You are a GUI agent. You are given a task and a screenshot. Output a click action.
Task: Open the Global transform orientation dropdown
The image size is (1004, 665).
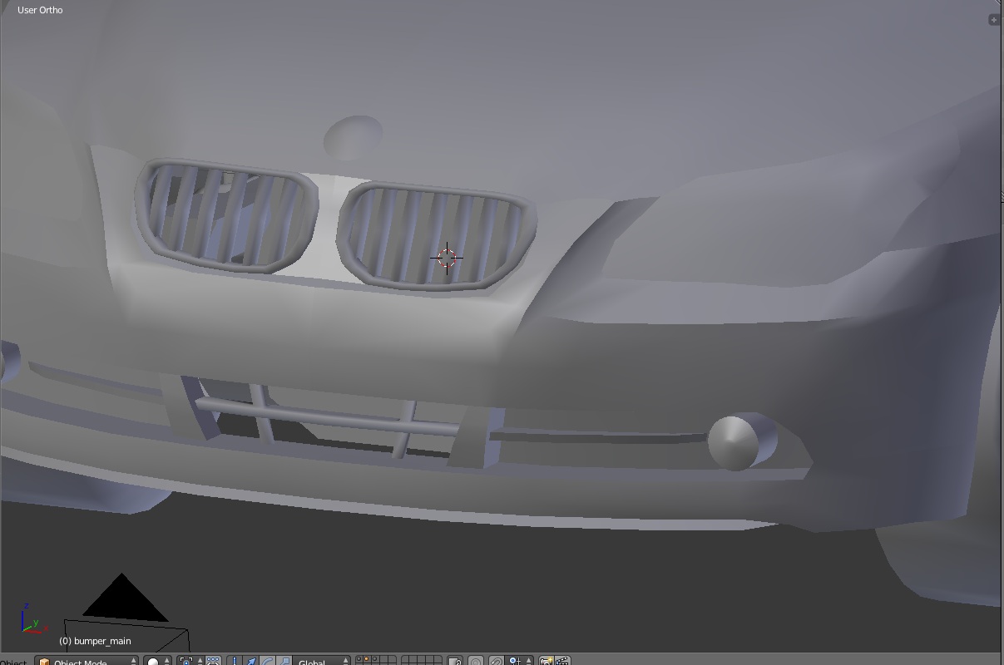click(x=321, y=662)
